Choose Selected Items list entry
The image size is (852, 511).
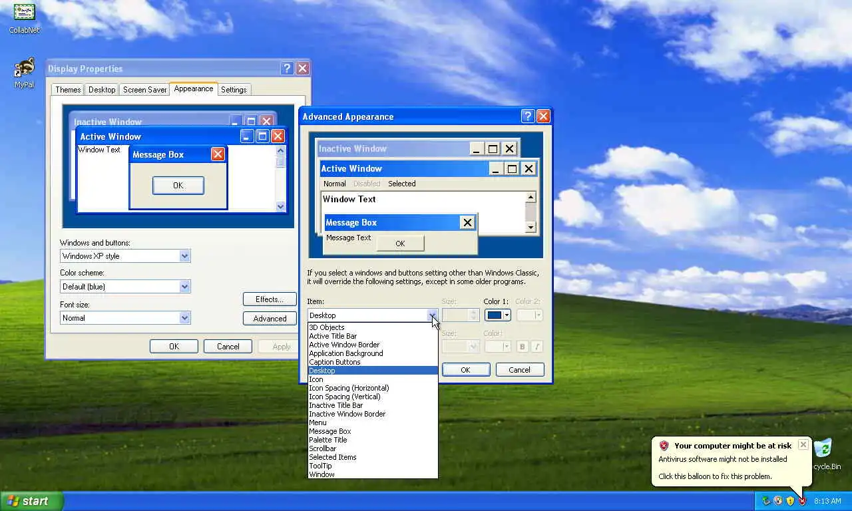pos(373,457)
